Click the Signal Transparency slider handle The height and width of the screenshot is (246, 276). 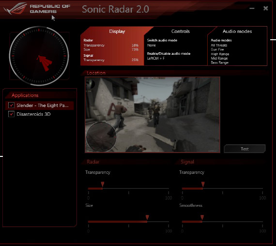pos(203,184)
